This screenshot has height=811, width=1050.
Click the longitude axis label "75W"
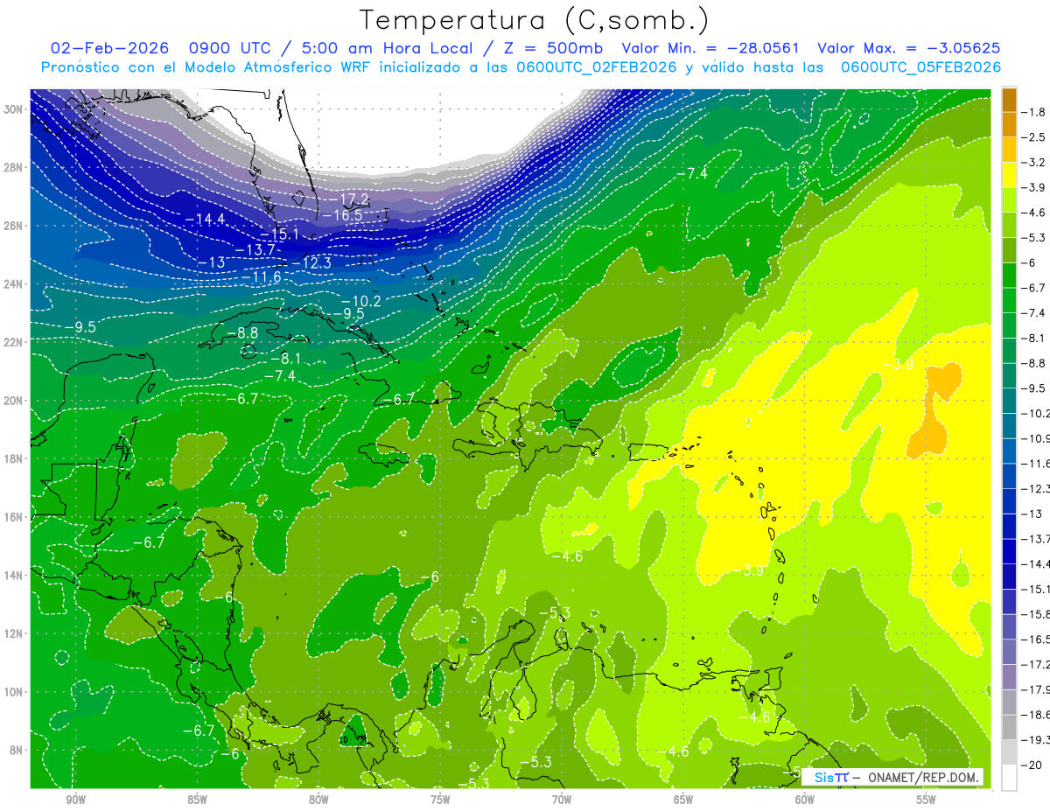440,800
